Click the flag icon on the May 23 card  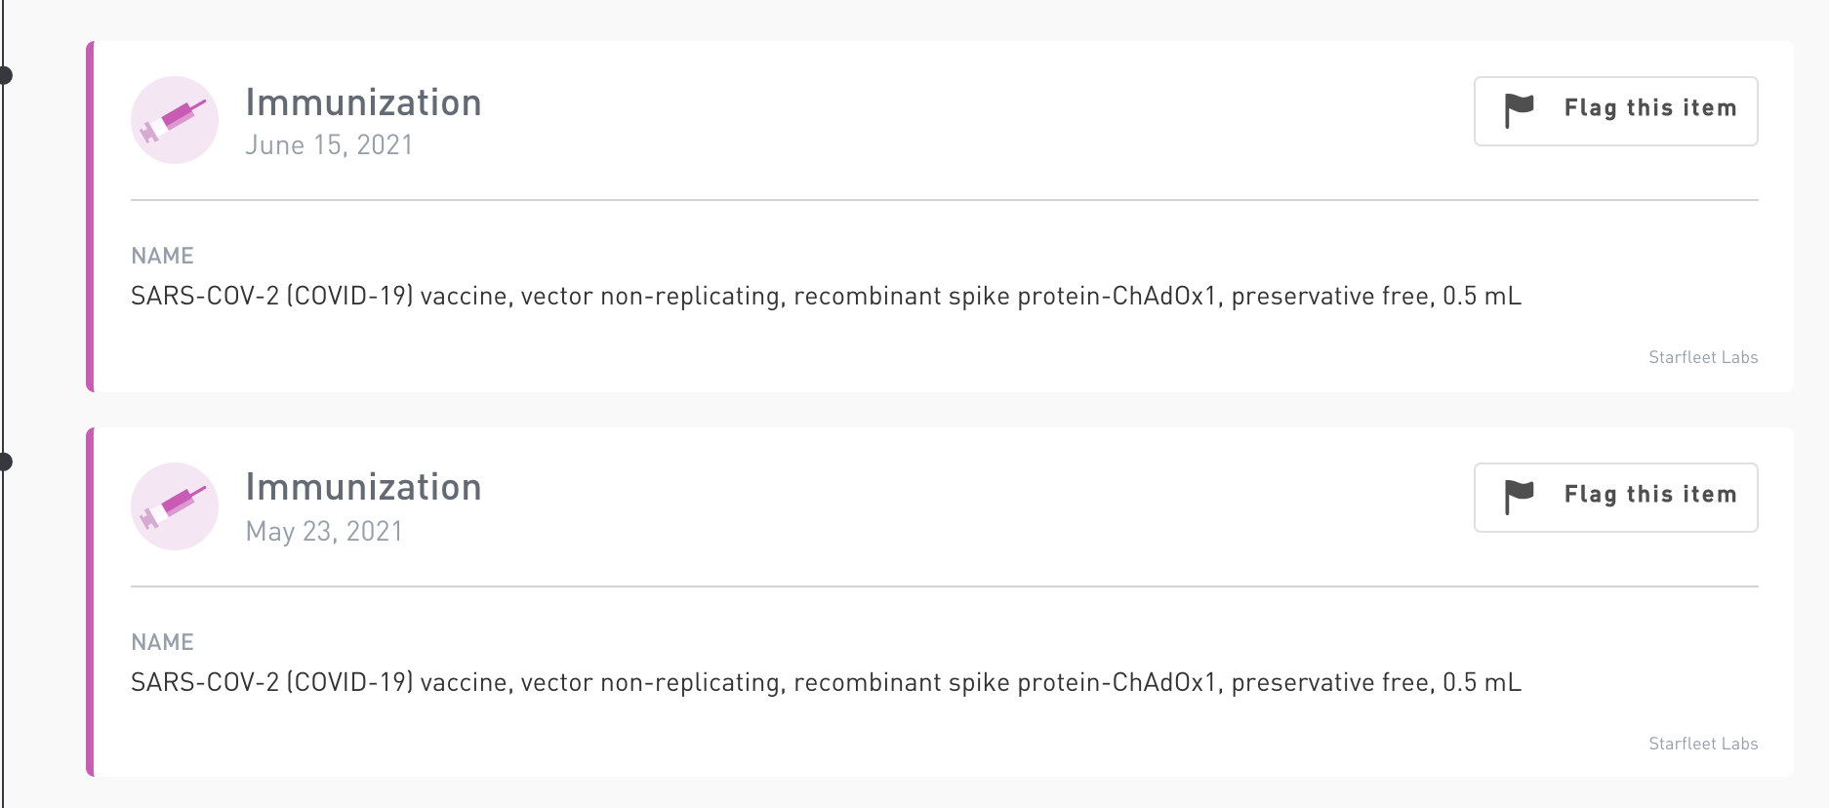pos(1519,497)
